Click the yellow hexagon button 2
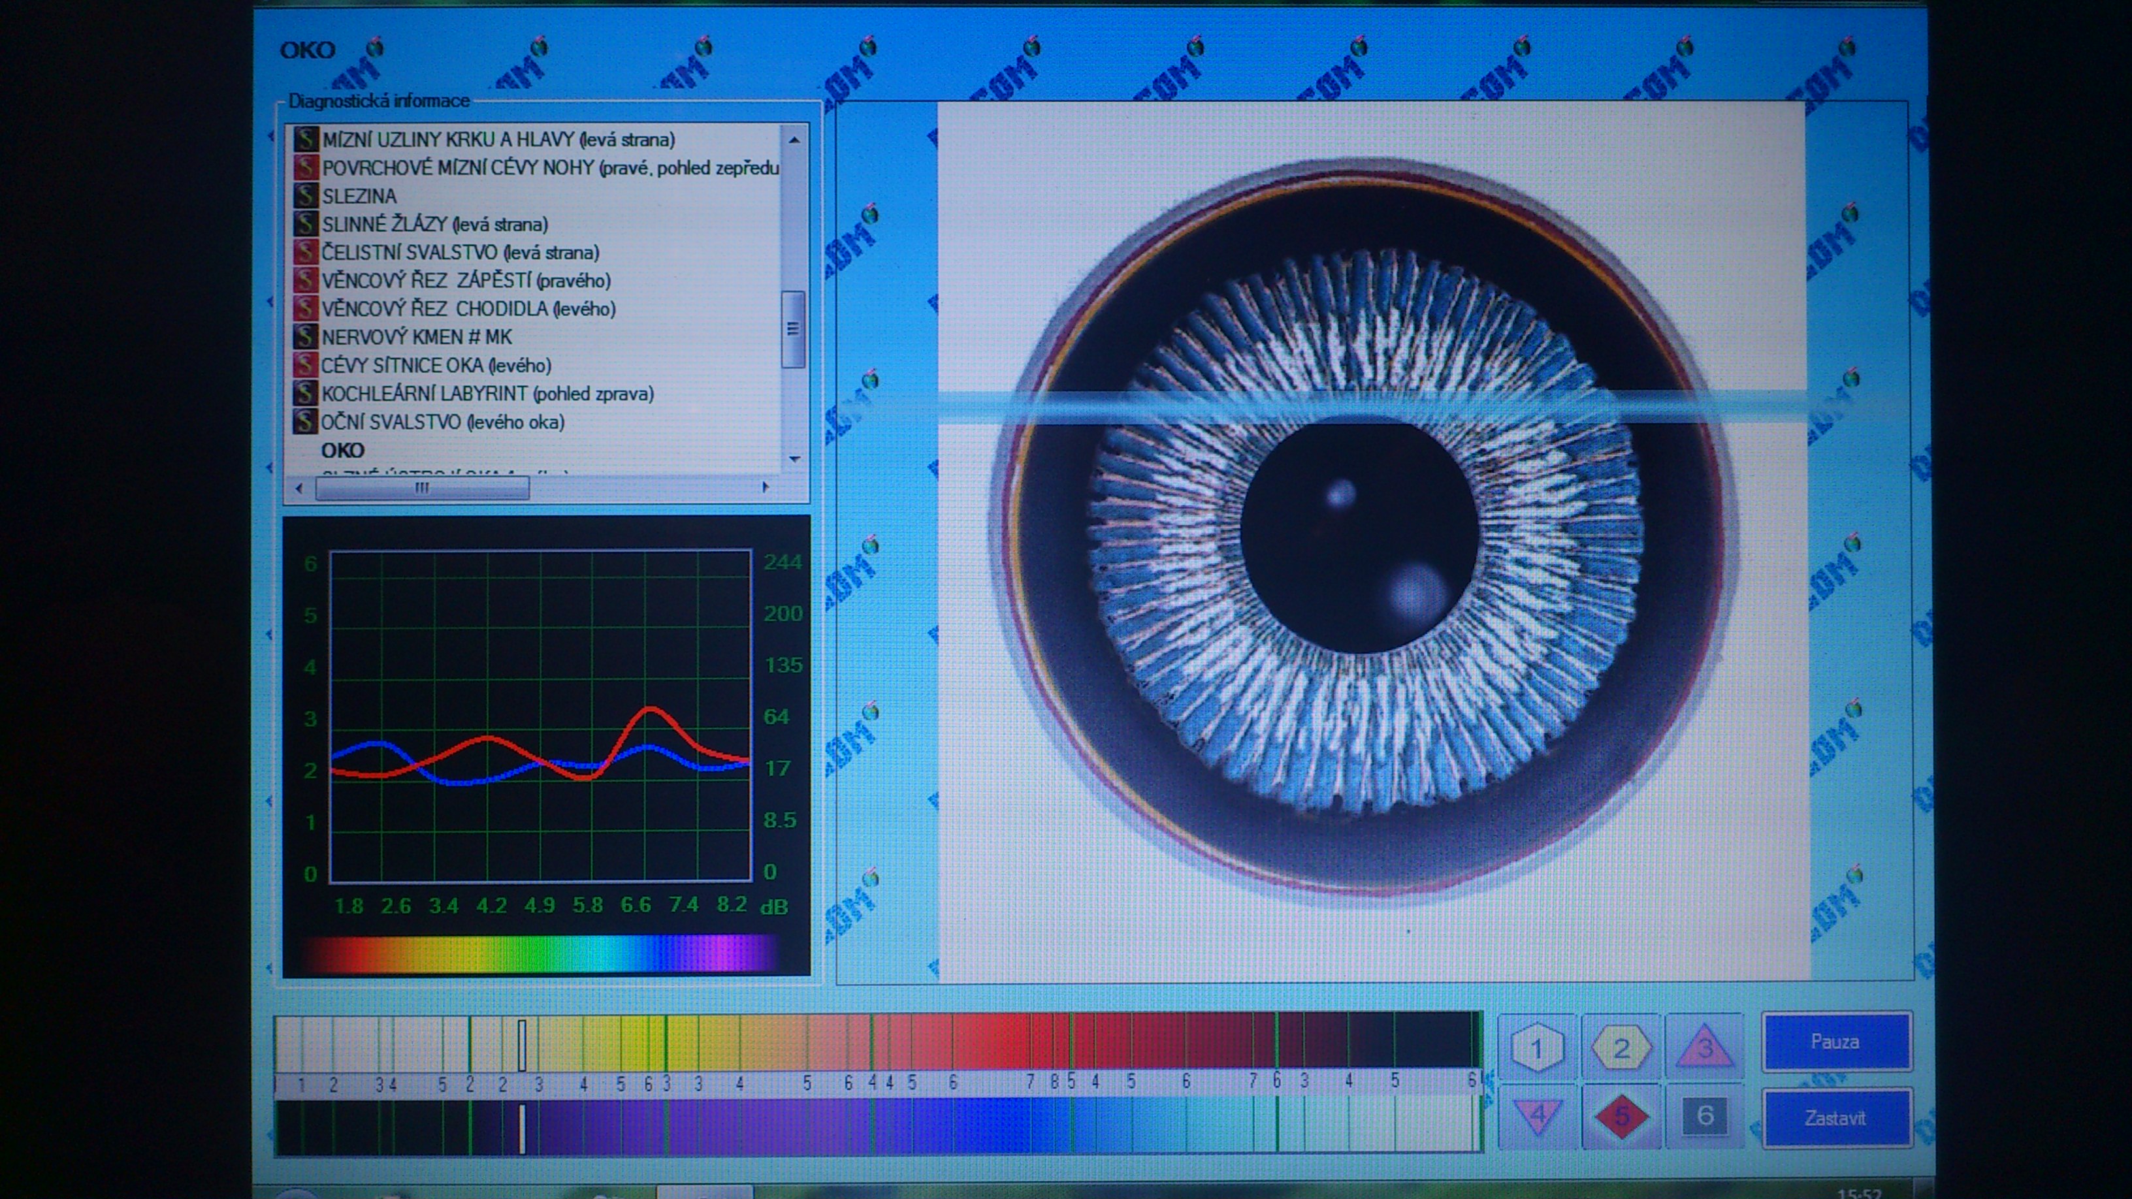The image size is (2132, 1199). [x=1621, y=1047]
